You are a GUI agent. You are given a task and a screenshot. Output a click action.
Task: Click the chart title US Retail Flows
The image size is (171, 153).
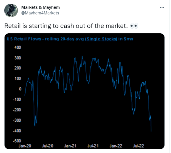pyautogui.click(x=24, y=39)
